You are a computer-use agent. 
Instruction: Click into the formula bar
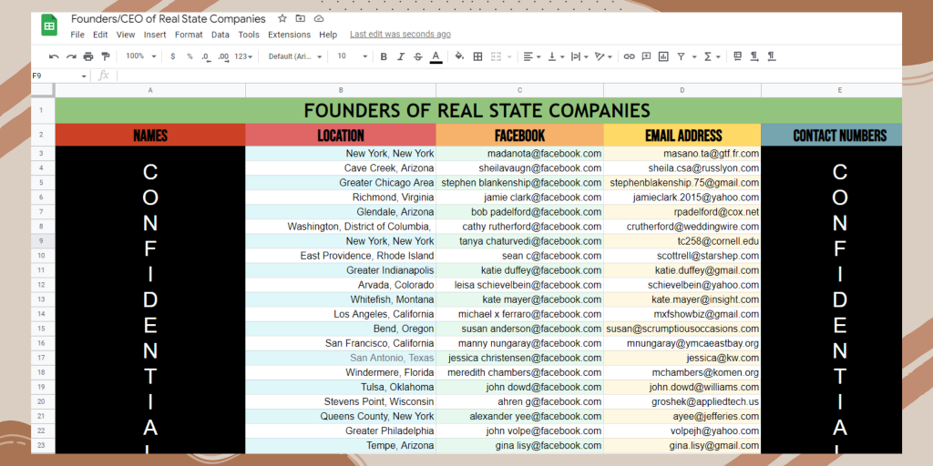[x=508, y=76]
